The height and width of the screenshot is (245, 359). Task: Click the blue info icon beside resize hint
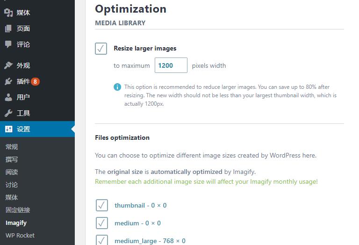point(117,87)
